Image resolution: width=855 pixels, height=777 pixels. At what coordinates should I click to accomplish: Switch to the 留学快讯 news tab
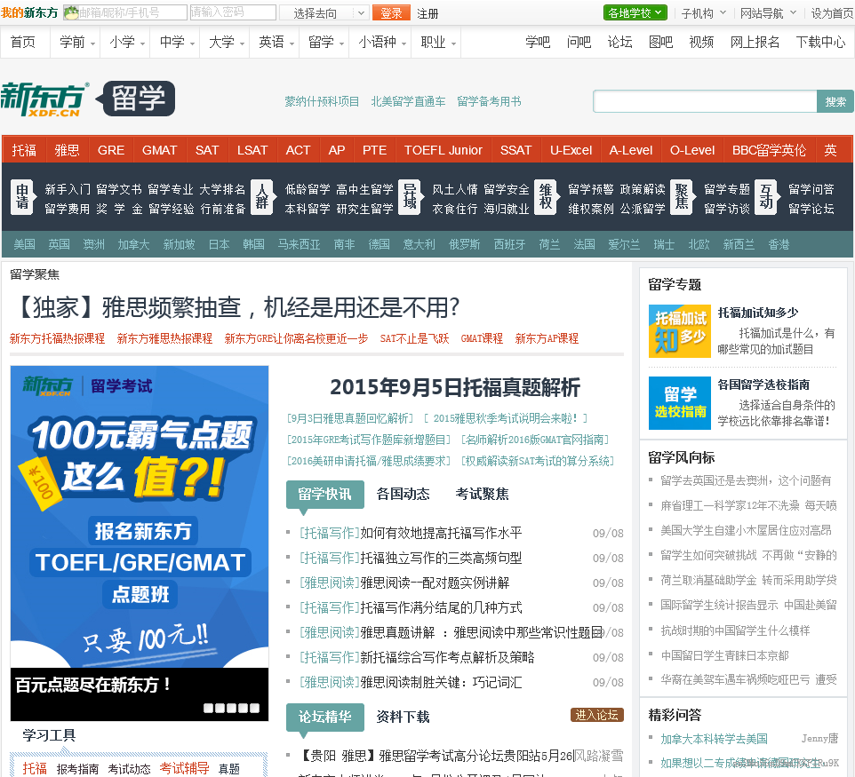pos(325,495)
